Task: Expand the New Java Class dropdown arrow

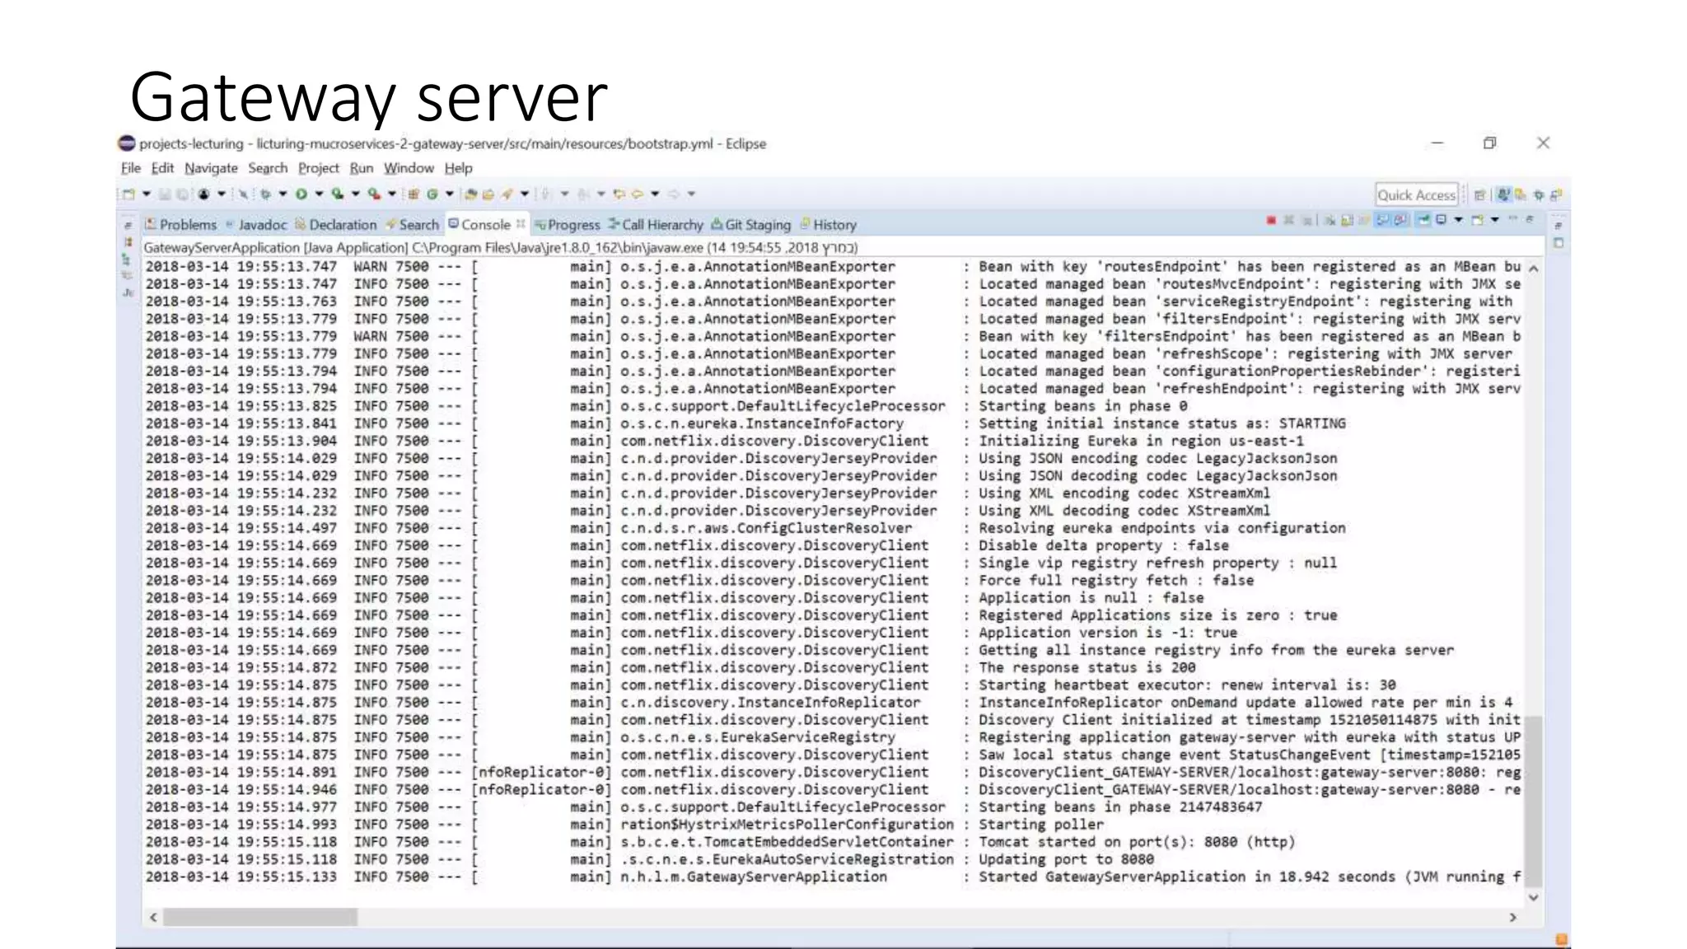Action: click(x=450, y=194)
